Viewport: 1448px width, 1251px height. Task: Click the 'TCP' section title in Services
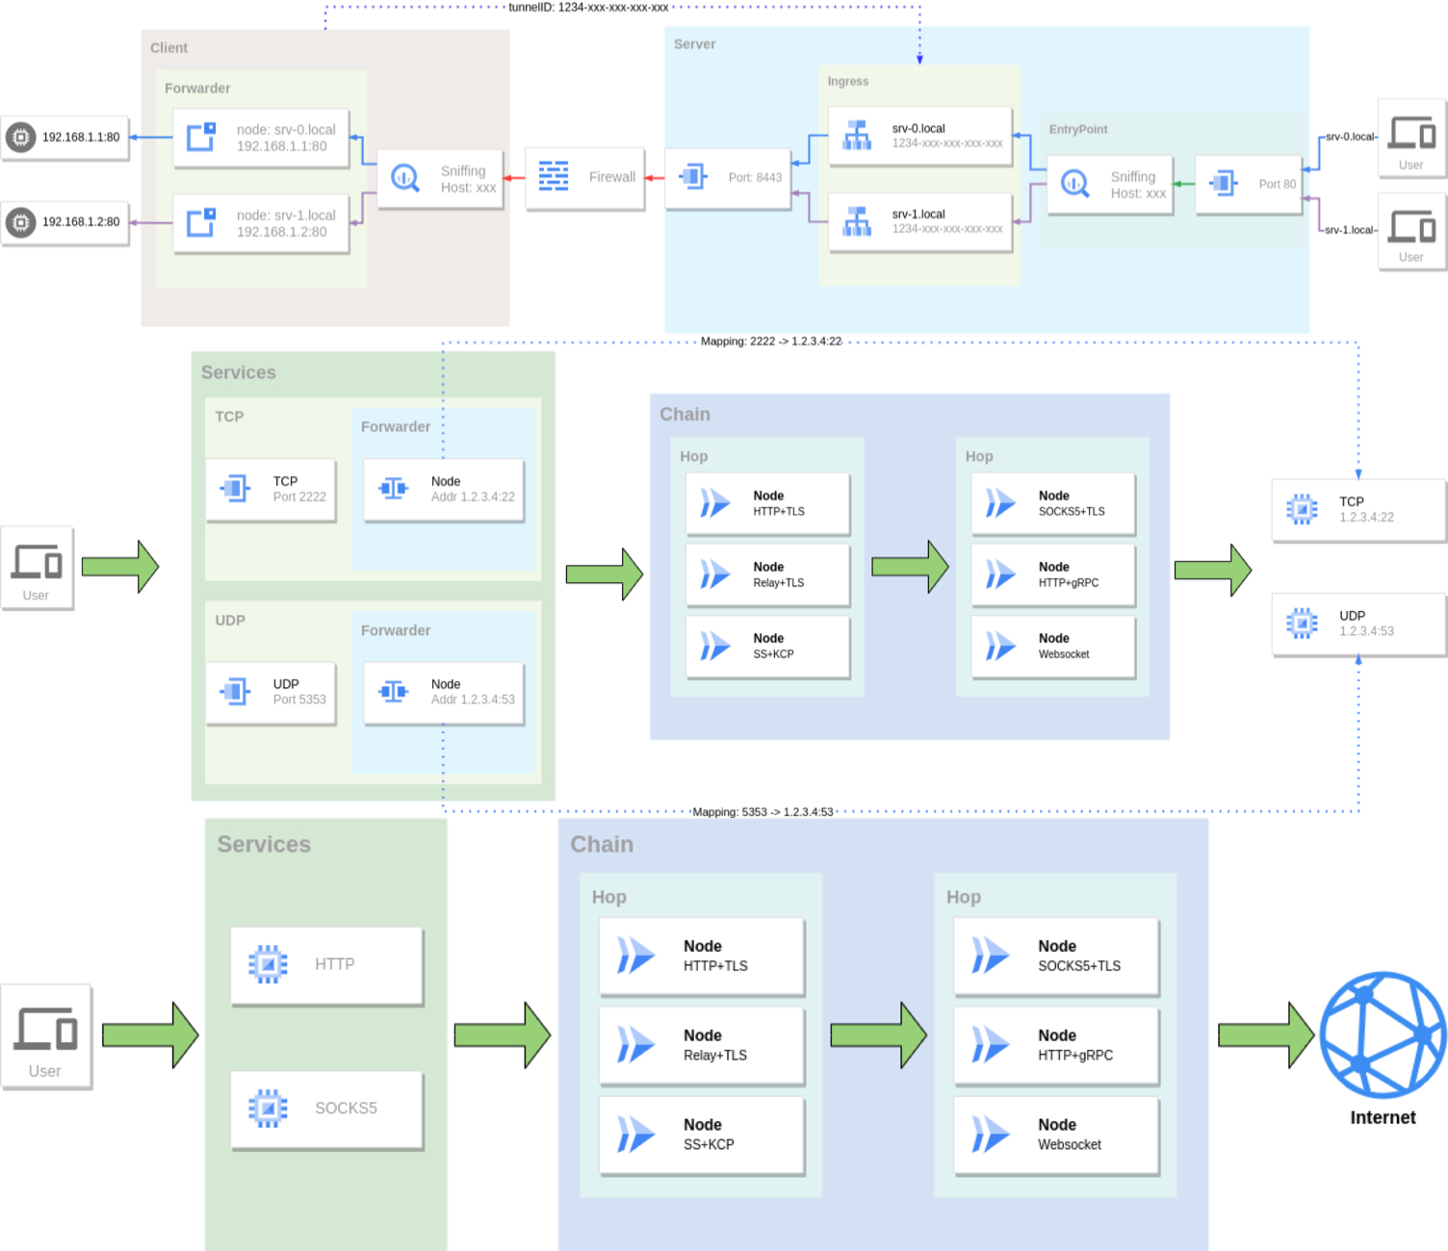click(229, 417)
